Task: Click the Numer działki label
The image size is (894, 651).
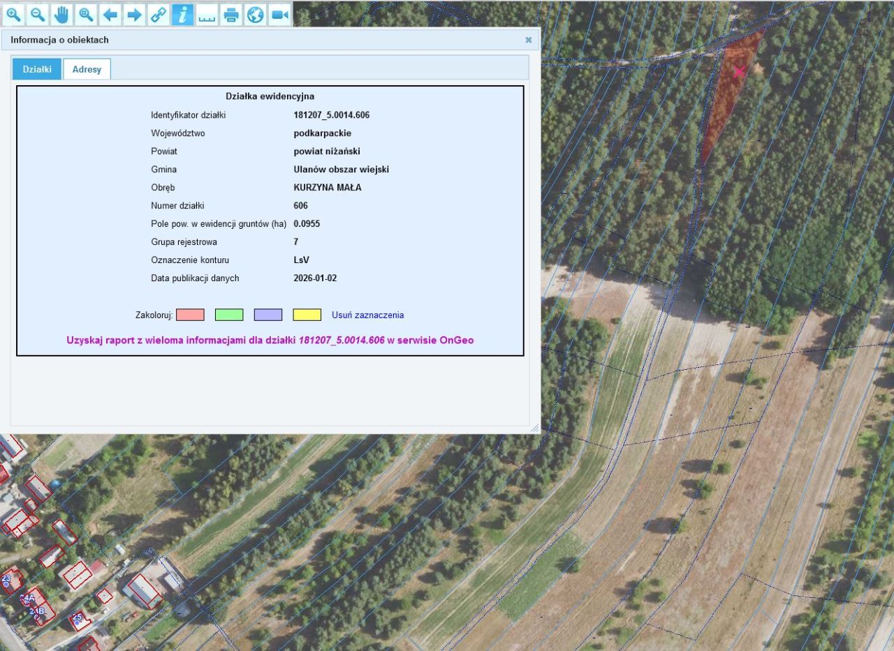Action: pyautogui.click(x=177, y=206)
